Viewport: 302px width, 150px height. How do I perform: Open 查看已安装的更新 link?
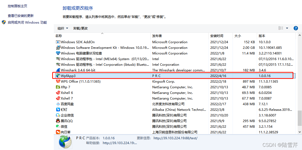point(21,16)
